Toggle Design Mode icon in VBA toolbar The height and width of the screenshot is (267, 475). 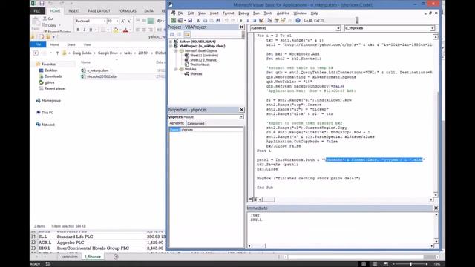pos(261,20)
